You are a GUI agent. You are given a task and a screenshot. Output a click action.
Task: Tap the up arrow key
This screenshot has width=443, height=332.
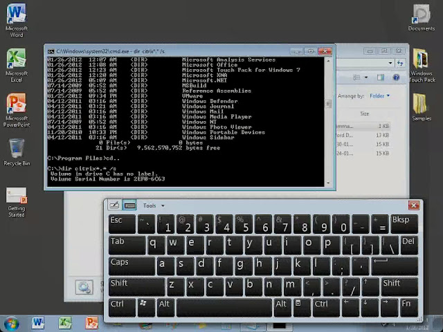(370, 286)
